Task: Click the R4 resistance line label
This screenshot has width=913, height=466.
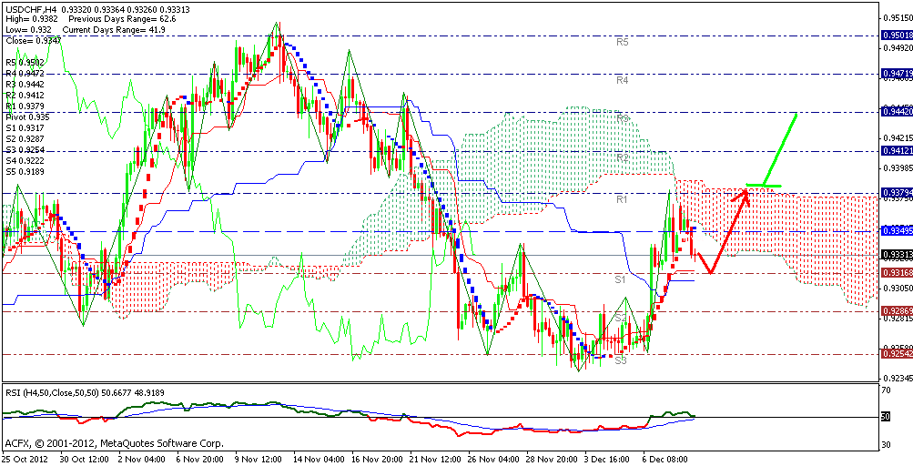Action: (x=623, y=80)
